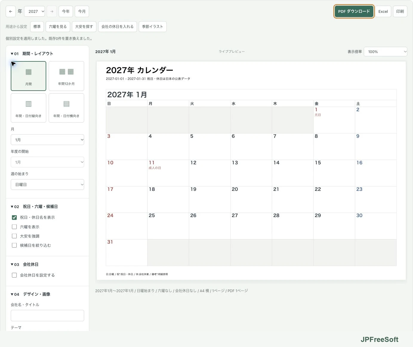The width and height of the screenshot is (413, 347).
Task: Click the 印刷 button
Action: click(x=400, y=11)
